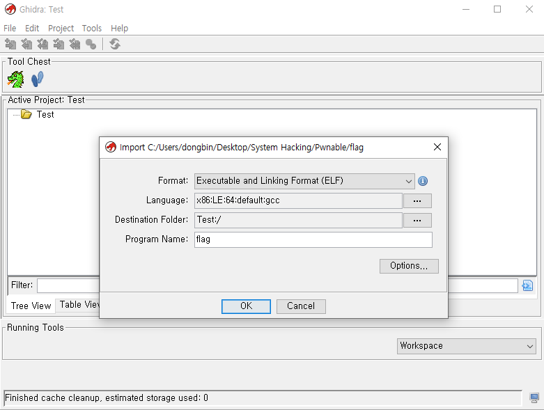The width and height of the screenshot is (544, 410).
Task: Click the tool connections toolbar icon
Action: point(91,44)
